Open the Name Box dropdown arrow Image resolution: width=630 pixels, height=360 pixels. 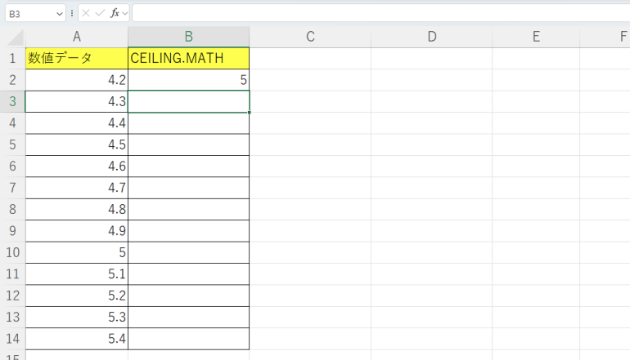59,14
